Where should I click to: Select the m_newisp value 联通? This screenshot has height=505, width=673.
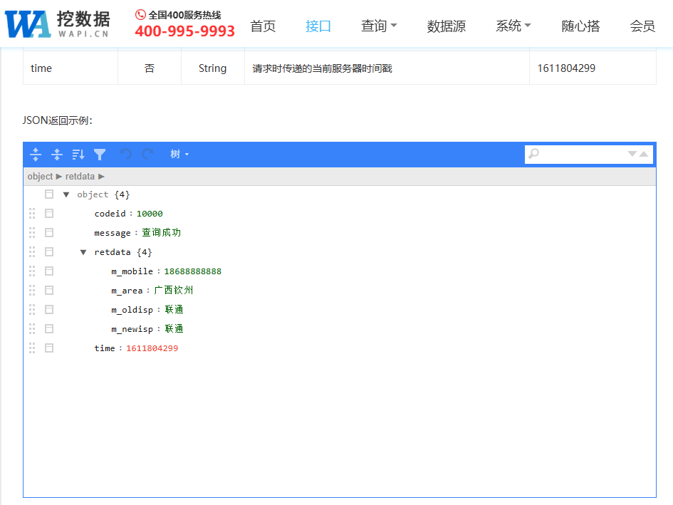tap(174, 329)
